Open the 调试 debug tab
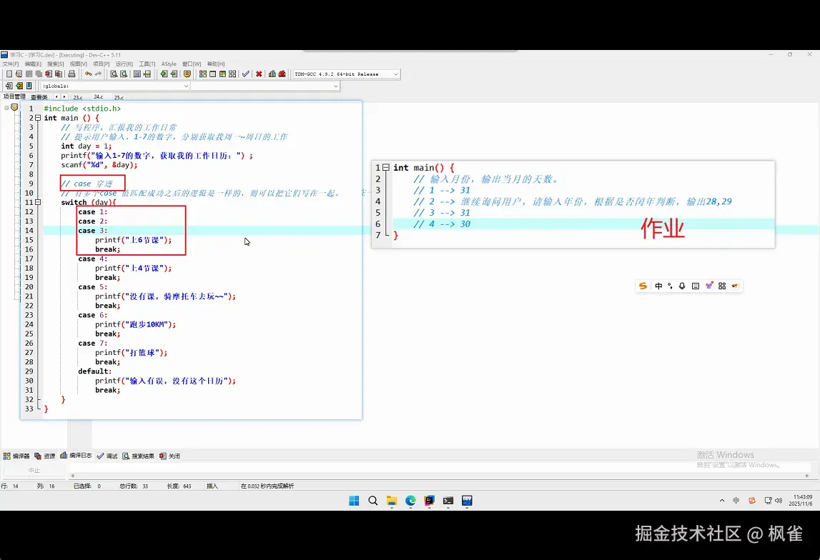 pyautogui.click(x=107, y=456)
